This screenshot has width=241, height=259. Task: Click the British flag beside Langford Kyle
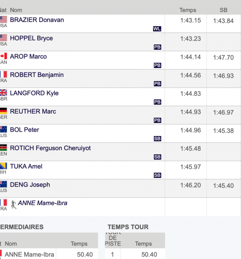(3, 93)
